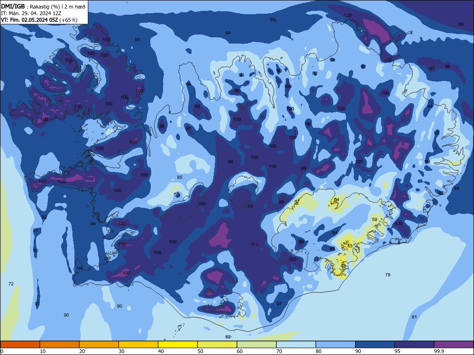The width and height of the screenshot is (474, 355).
Task: Click the humidity value '54' on the map
Action: click(337, 200)
